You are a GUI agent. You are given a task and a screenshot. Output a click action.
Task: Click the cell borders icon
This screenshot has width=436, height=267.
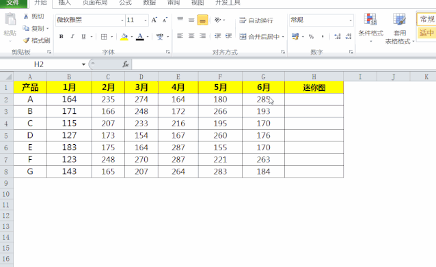tap(104, 36)
